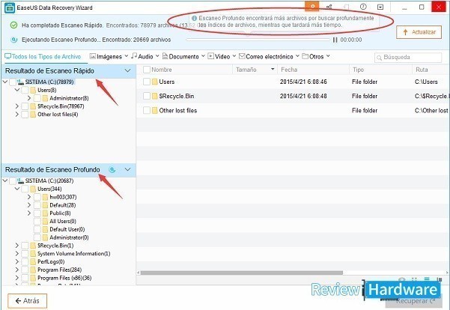Click folder icon of $Recycle.Bin table row
Image resolution: width=450 pixels, height=310 pixels.
(155, 96)
